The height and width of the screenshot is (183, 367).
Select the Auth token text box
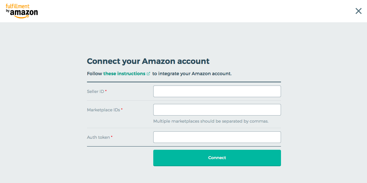pyautogui.click(x=217, y=137)
